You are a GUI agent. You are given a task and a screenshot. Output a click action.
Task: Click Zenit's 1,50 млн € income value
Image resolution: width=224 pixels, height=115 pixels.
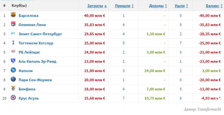pos(156,34)
